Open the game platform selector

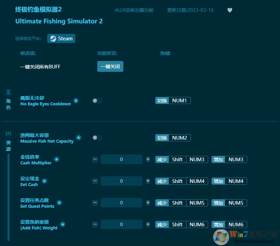61,38
